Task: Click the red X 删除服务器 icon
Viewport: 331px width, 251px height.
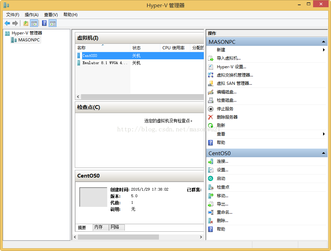Action: (x=211, y=117)
